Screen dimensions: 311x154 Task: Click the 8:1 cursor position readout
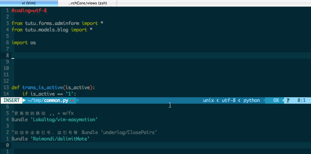301,100
